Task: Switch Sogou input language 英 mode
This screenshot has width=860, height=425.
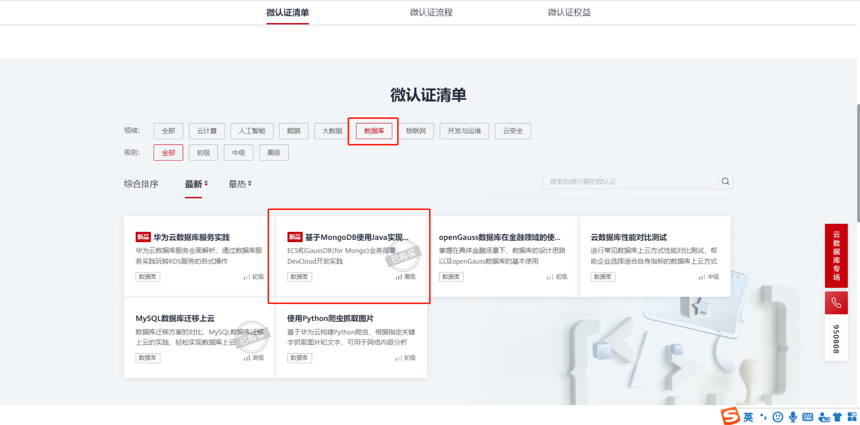Action: pyautogui.click(x=748, y=417)
